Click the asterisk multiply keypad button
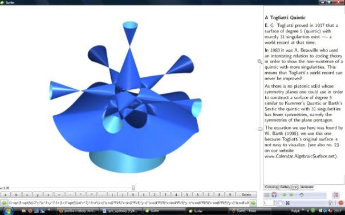The image size is (345, 215). click(81, 195)
